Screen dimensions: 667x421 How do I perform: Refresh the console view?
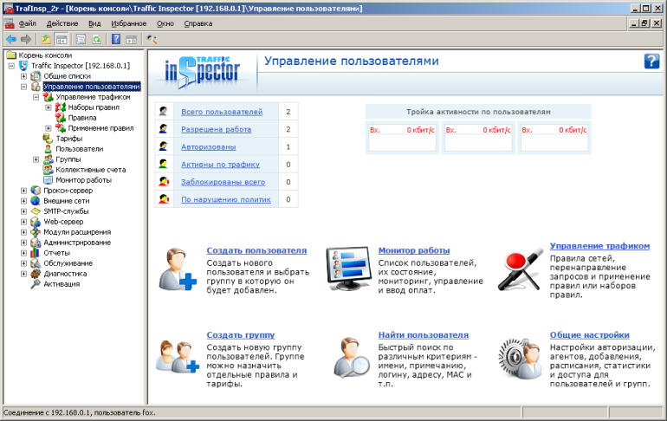click(x=96, y=40)
